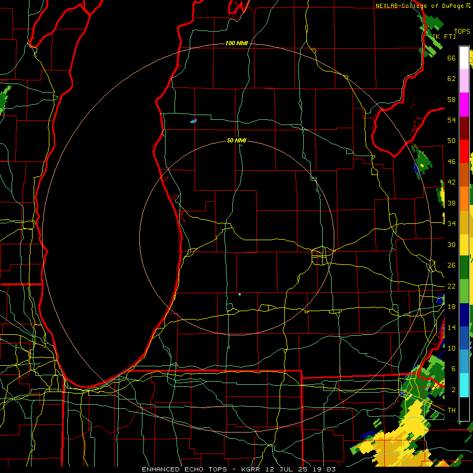Viewport: 473px width, 473px height.
Task: Click the '38' legend value
Action: pos(451,203)
